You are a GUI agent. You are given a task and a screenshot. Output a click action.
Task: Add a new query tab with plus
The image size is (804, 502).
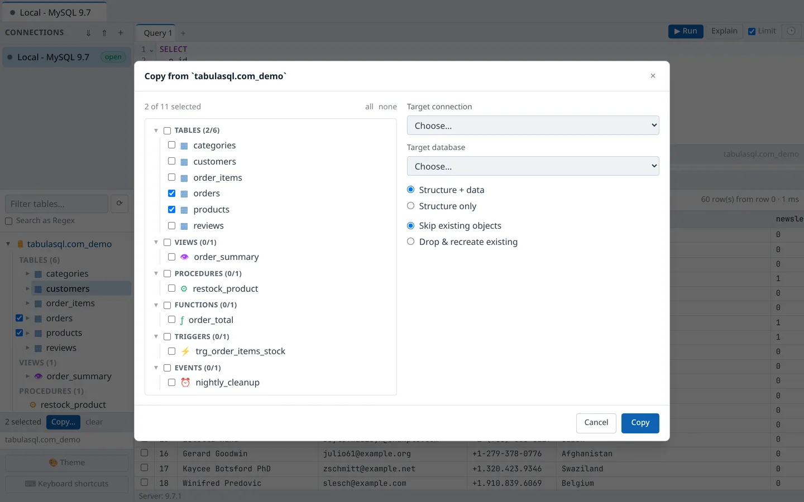click(183, 33)
